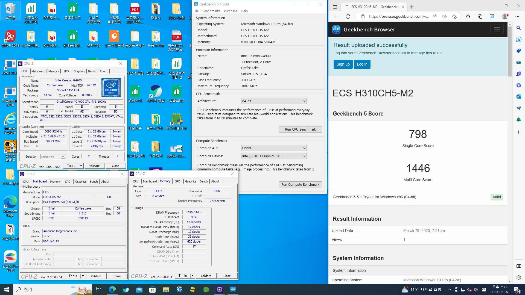525x295 pixels.
Task: Open Edge tab actions menu icon
Action: click(335, 7)
